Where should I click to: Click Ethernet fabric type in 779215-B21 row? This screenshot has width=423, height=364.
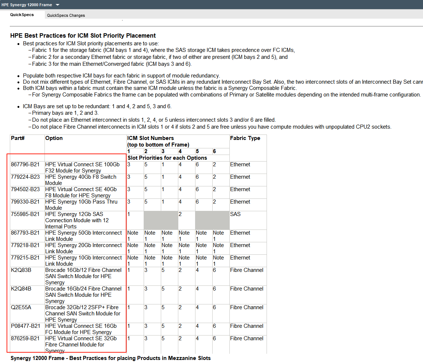click(240, 258)
